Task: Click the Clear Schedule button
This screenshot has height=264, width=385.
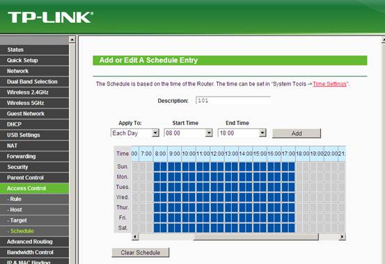Action: click(x=141, y=252)
